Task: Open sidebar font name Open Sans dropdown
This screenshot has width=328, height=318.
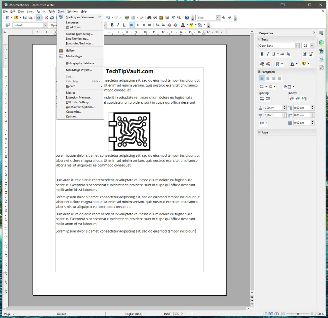Action: (x=297, y=46)
